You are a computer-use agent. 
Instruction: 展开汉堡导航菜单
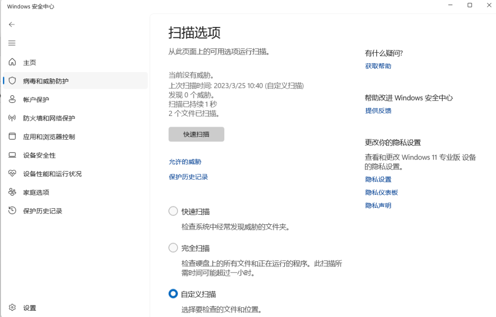[12, 43]
